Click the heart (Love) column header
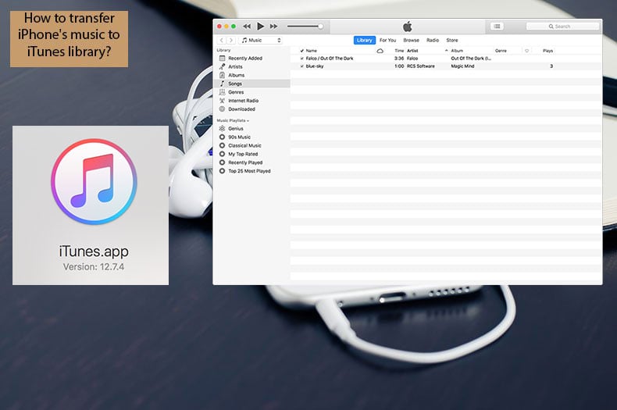Image resolution: width=617 pixels, height=410 pixels. (x=526, y=51)
